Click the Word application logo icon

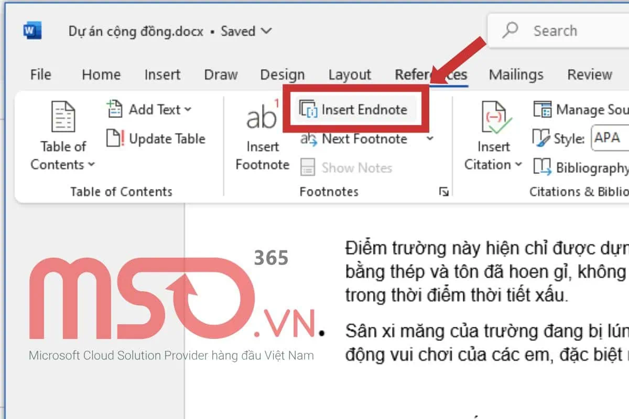(x=32, y=31)
